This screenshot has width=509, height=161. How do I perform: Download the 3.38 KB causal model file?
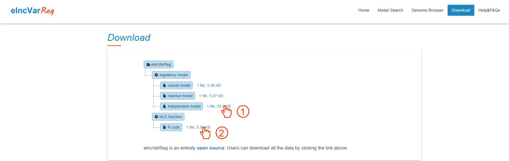tap(209, 86)
